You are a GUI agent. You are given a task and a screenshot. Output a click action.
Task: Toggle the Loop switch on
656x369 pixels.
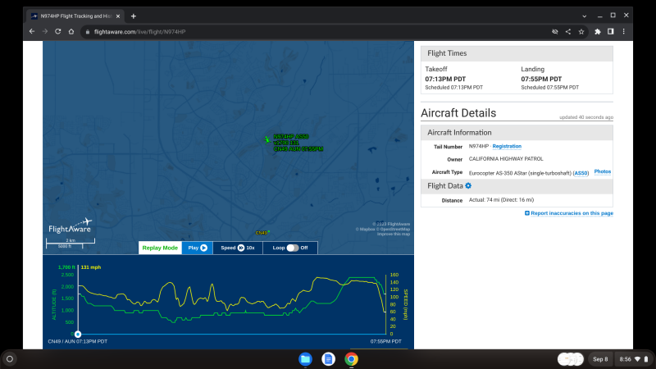point(292,248)
